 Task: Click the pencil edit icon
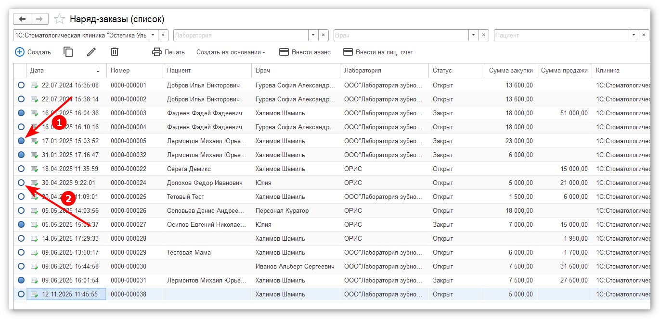coord(91,52)
